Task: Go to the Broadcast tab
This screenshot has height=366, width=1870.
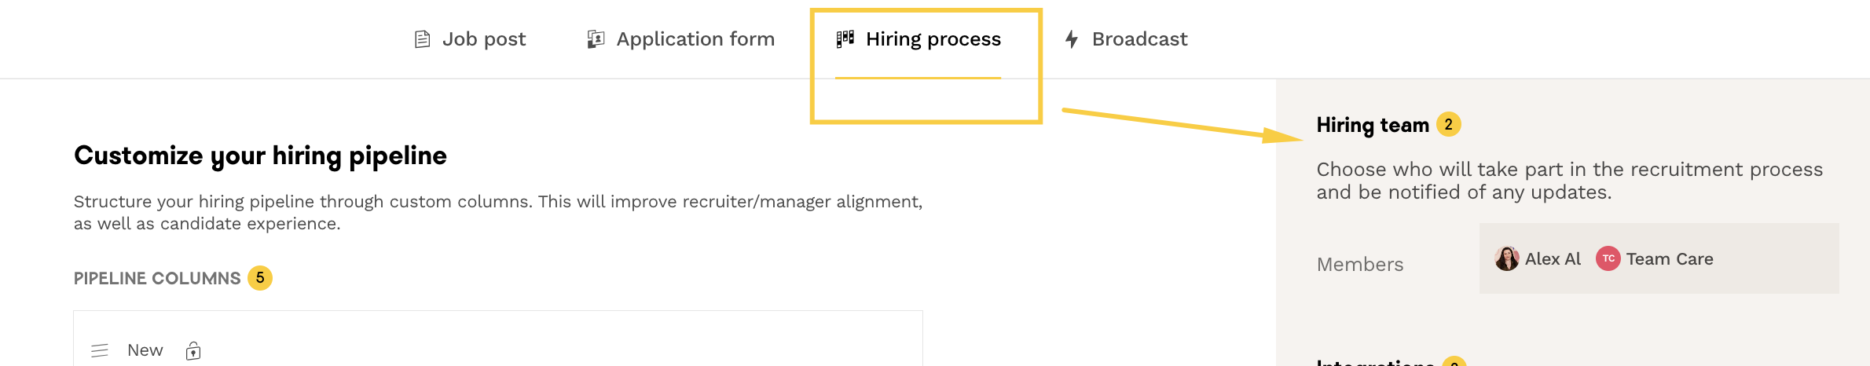Action: click(1139, 39)
